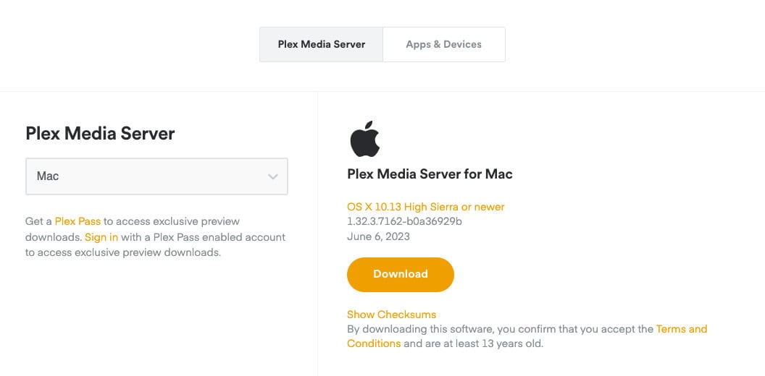Expand the Mac platform dropdown
The height and width of the screenshot is (376, 765).
coord(156,176)
